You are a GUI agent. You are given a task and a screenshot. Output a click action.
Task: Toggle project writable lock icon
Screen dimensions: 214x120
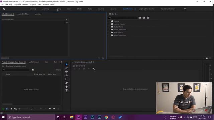point(3,109)
